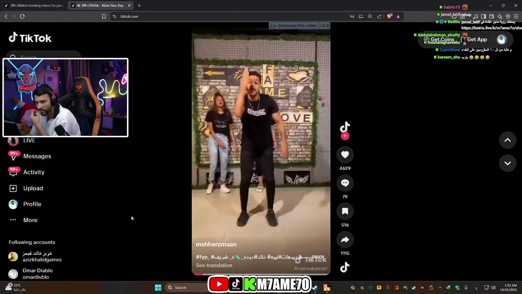Click the Get App button

pyautogui.click(x=474, y=40)
